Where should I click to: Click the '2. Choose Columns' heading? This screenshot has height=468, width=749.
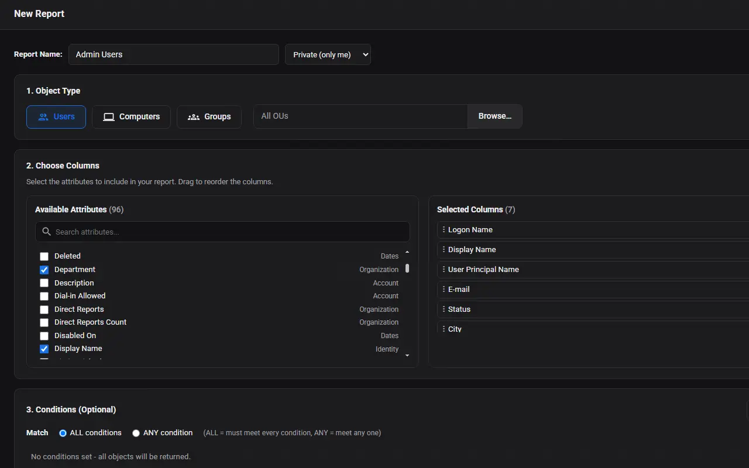[63, 166]
